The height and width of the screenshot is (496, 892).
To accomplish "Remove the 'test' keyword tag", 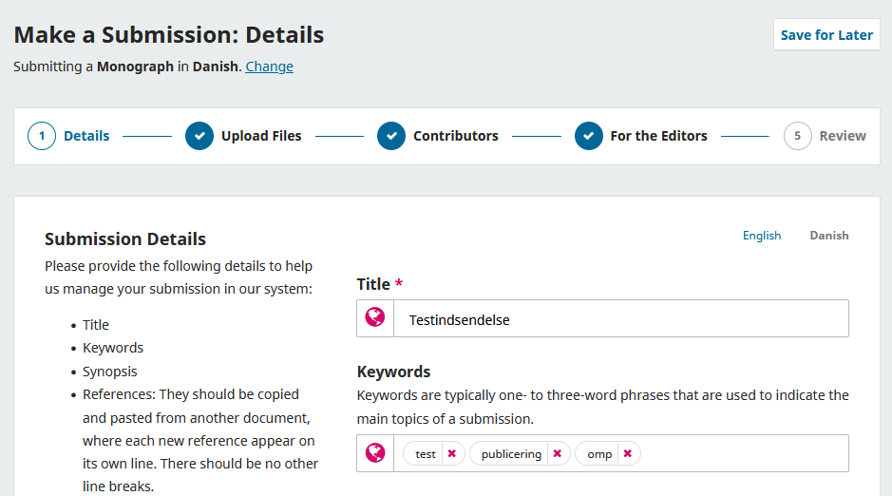I will point(452,454).
